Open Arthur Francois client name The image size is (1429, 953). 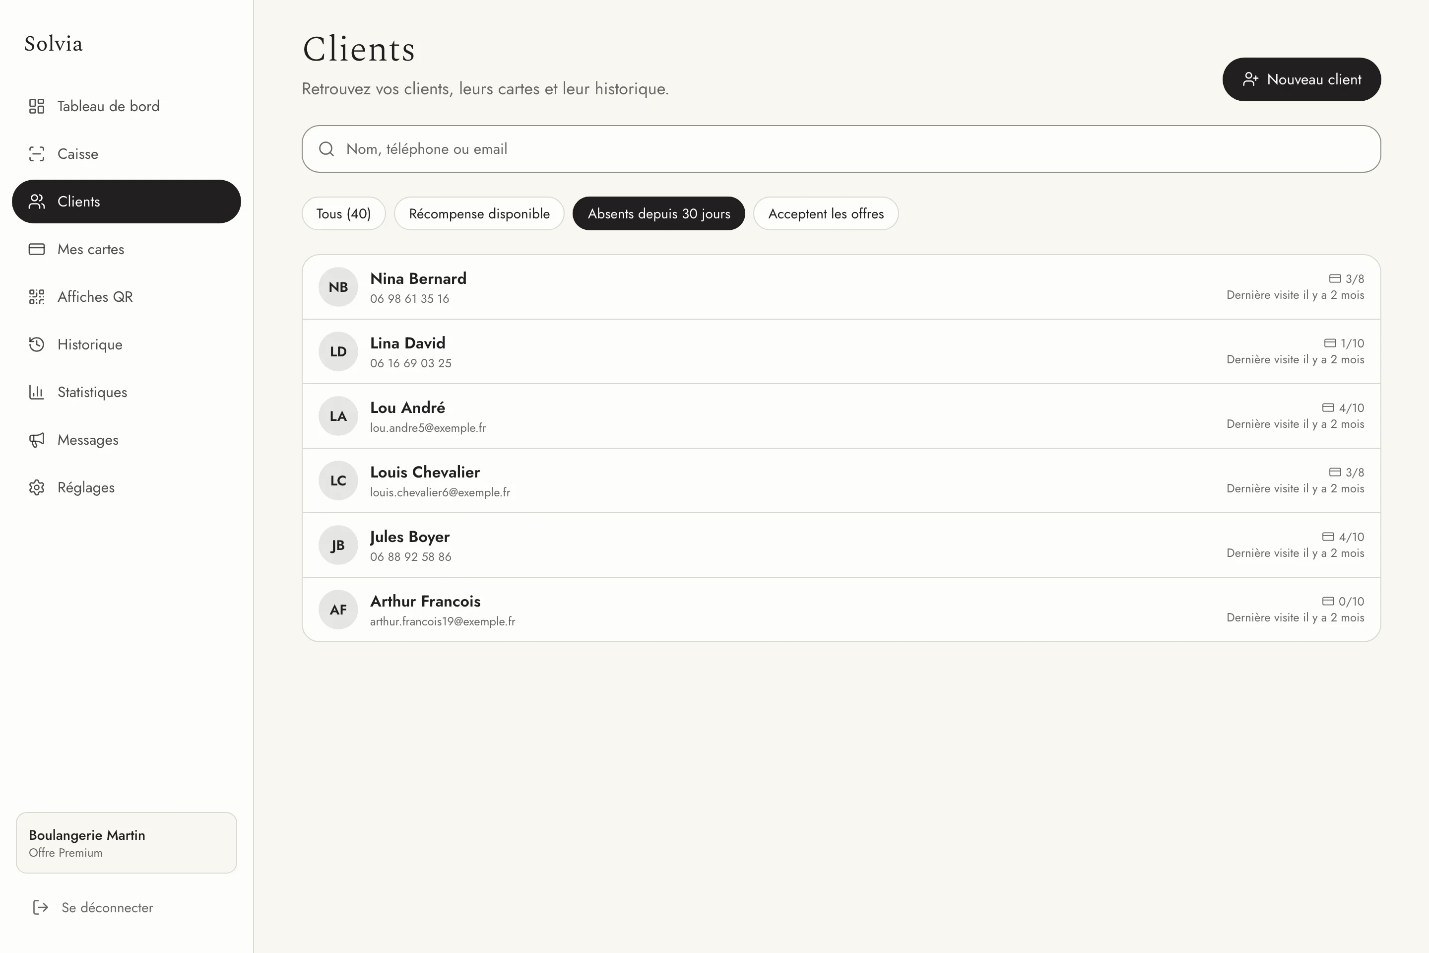[425, 601]
